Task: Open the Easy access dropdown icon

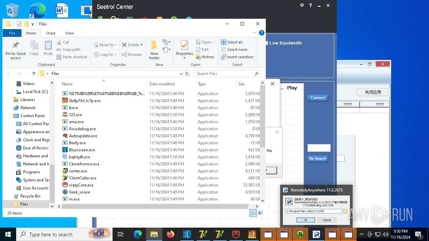Action: [x=166, y=50]
